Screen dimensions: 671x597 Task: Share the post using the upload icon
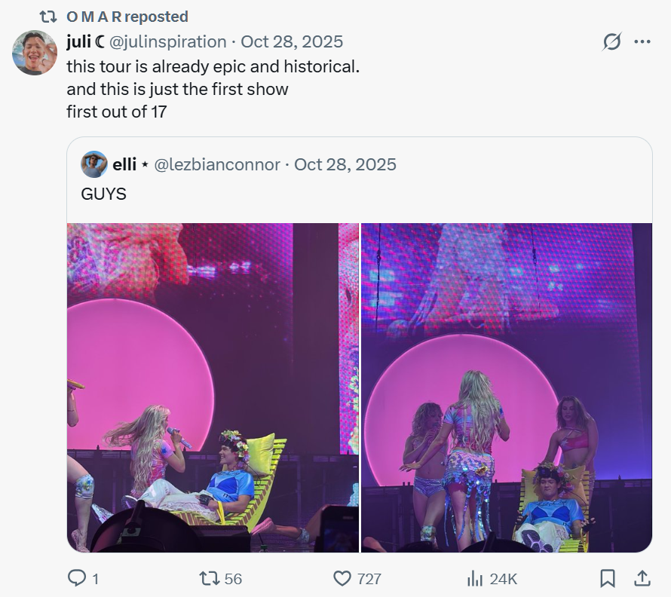(x=642, y=578)
